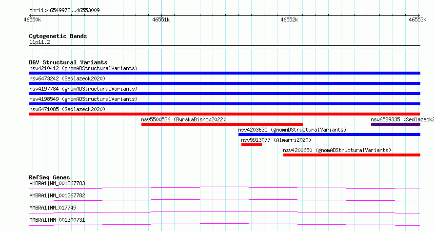The width and height of the screenshot is (434, 231).
Task: Open the nsv4200680 red variant bar
Action: pos(352,155)
